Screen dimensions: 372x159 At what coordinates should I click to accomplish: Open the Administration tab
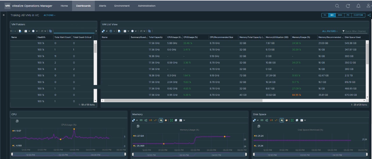coord(146,6)
